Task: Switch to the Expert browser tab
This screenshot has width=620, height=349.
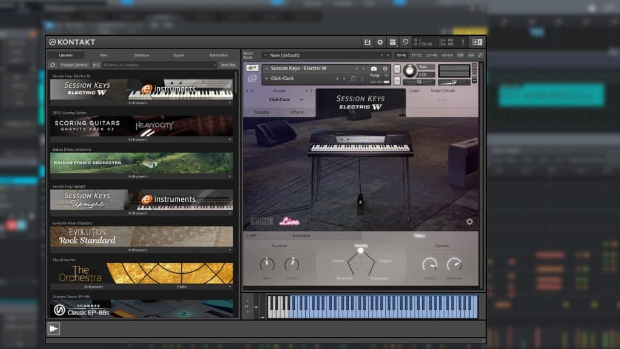Action: click(x=179, y=55)
